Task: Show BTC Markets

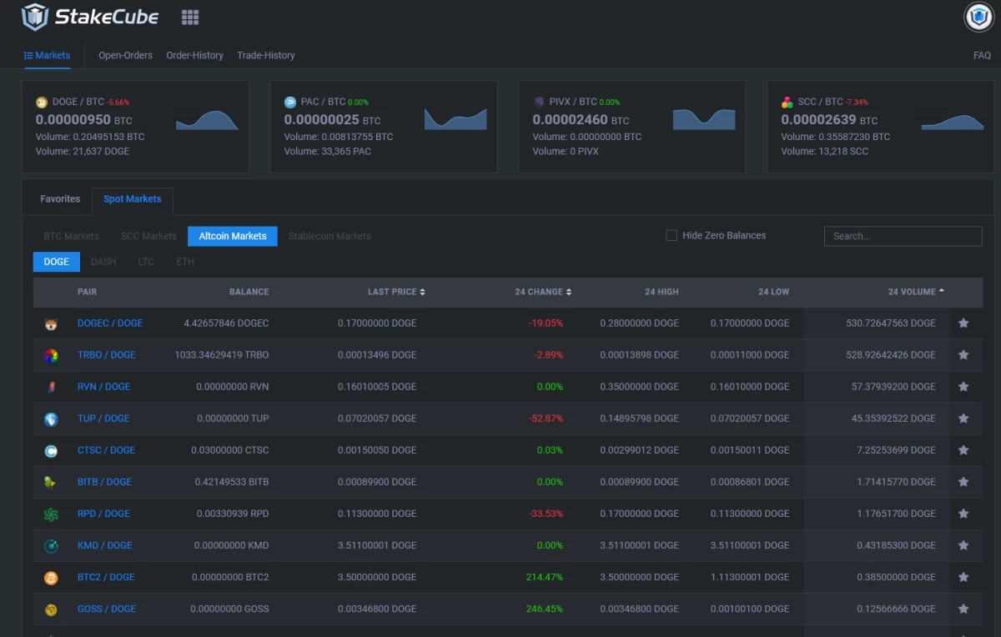Action: coord(71,236)
